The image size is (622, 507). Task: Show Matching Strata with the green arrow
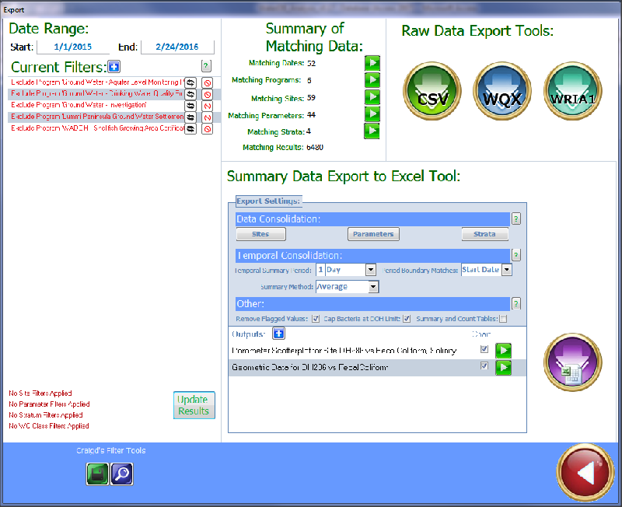click(x=372, y=131)
